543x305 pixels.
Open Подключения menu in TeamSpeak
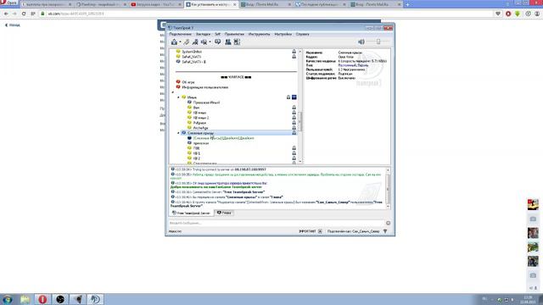tap(180, 34)
